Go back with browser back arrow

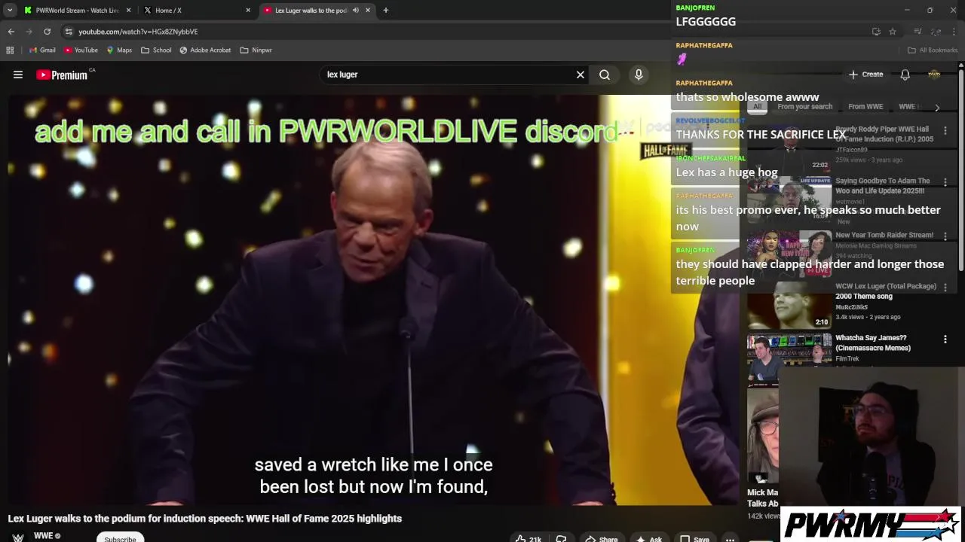(x=11, y=32)
